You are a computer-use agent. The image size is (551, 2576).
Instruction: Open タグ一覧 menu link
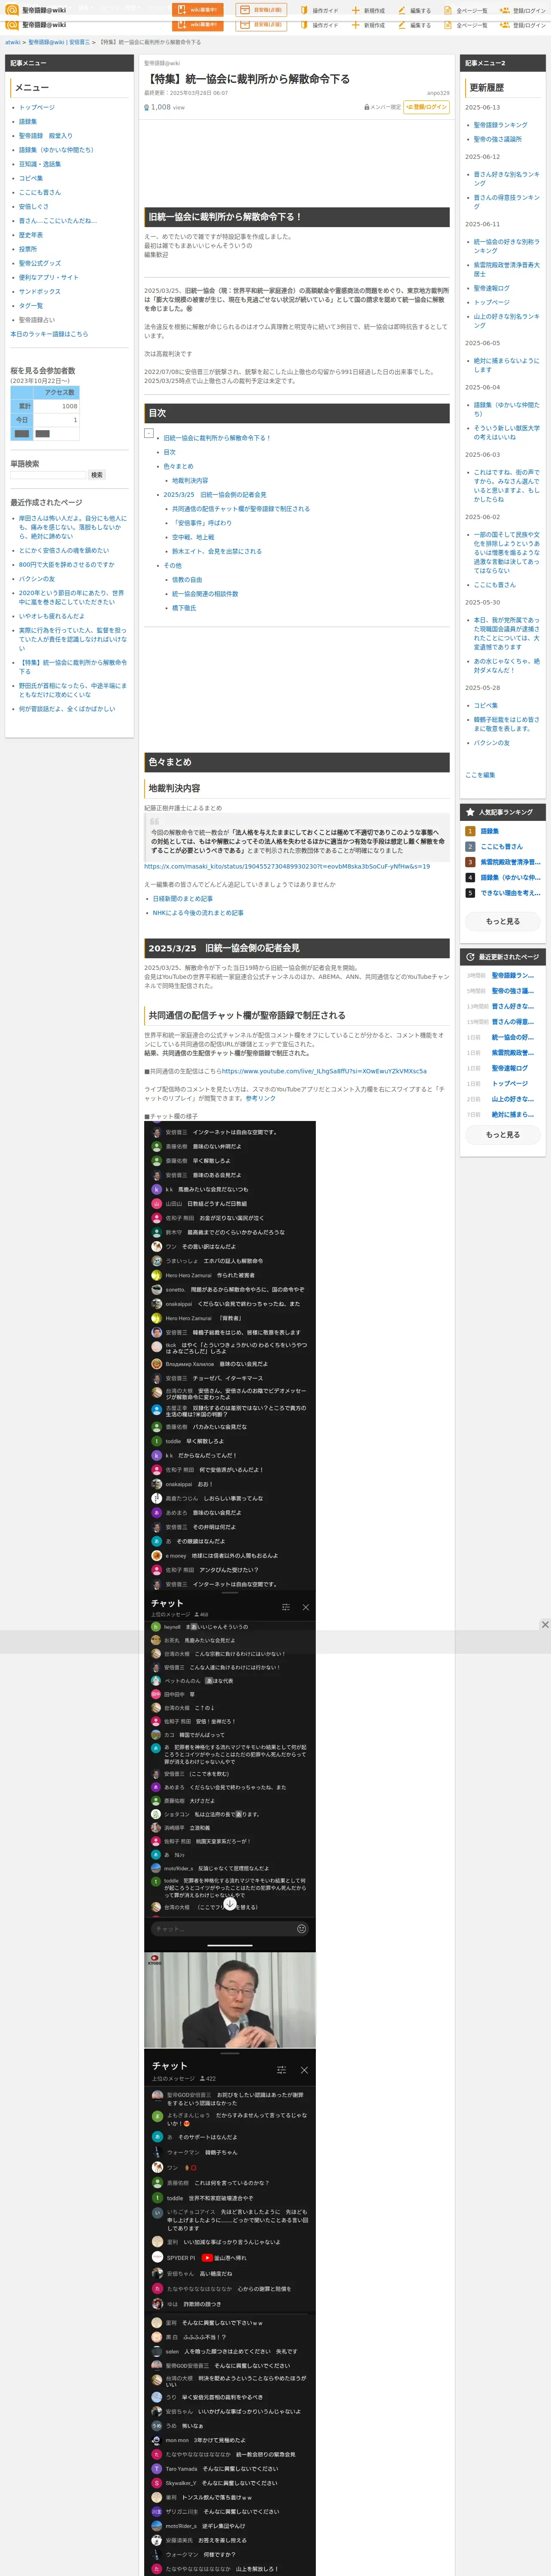(x=31, y=306)
